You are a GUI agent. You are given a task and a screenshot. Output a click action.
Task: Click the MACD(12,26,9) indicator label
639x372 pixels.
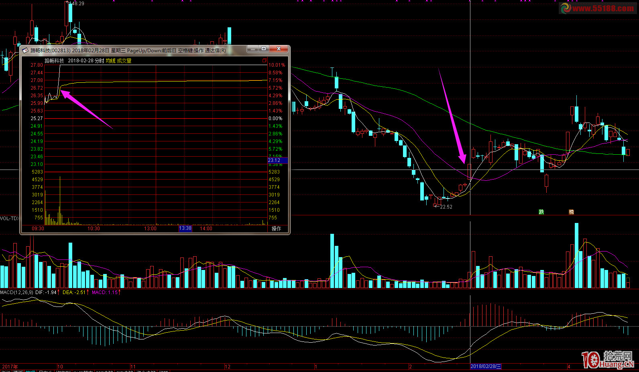[x=16, y=292]
